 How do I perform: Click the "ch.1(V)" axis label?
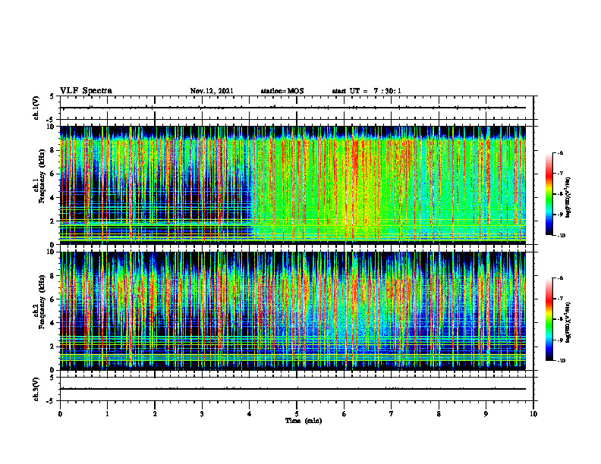tap(36, 108)
